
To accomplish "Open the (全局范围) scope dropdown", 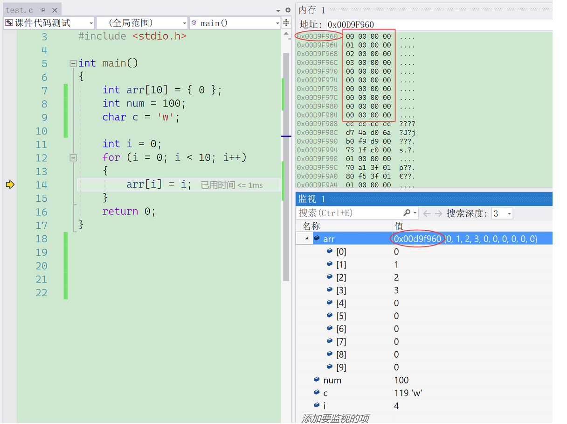I will coord(142,23).
